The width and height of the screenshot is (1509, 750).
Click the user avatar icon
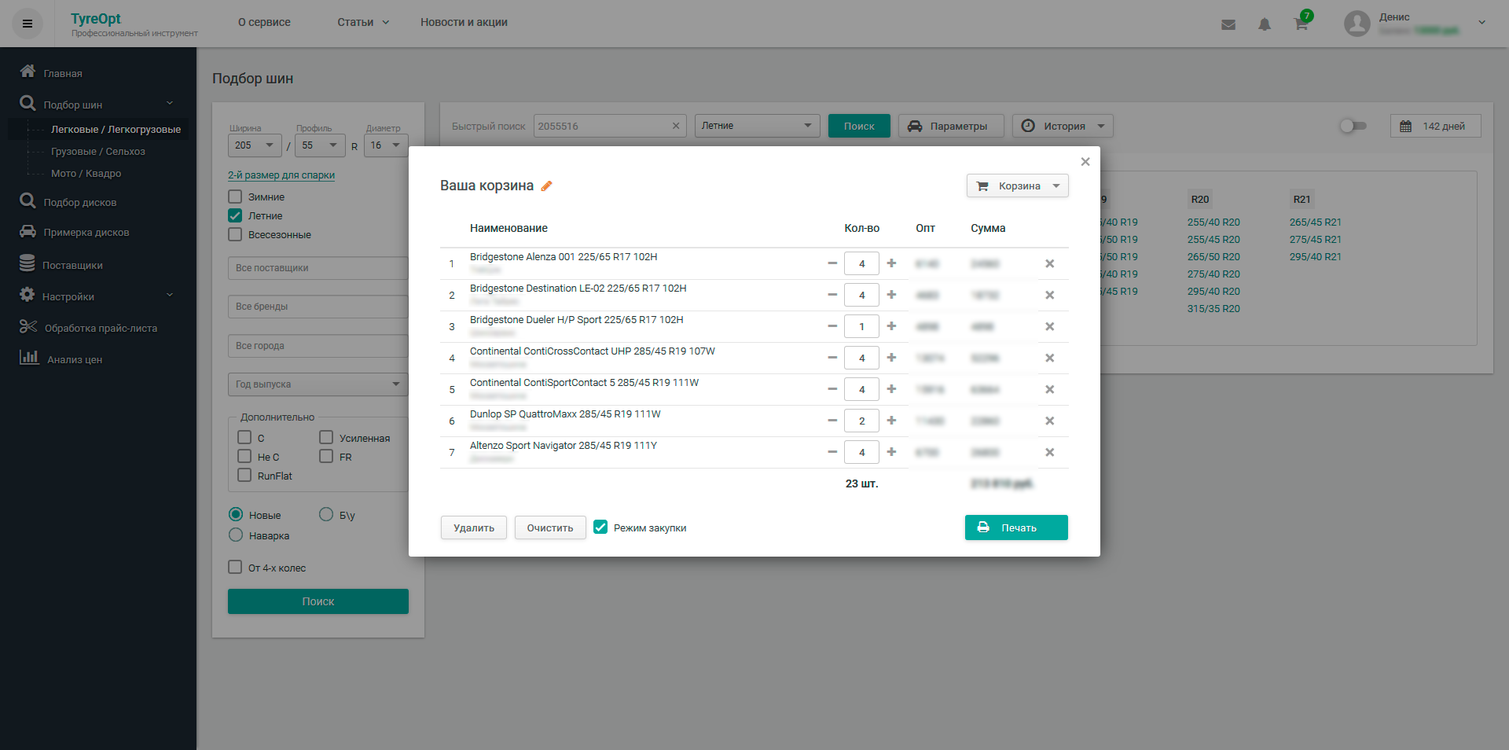click(1357, 24)
